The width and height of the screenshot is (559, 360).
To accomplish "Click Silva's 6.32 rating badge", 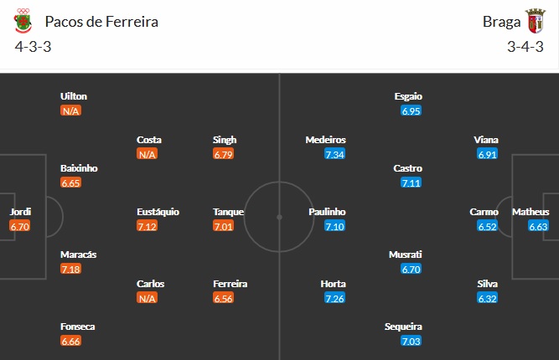I will (x=487, y=298).
